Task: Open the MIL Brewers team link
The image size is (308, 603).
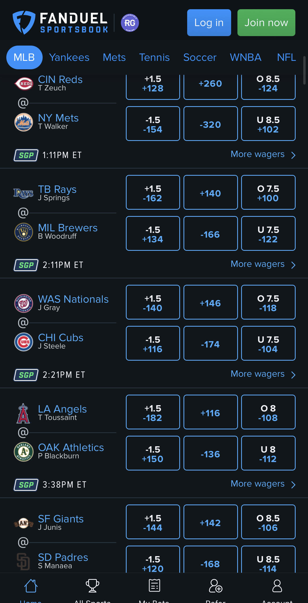Action: coord(68,228)
